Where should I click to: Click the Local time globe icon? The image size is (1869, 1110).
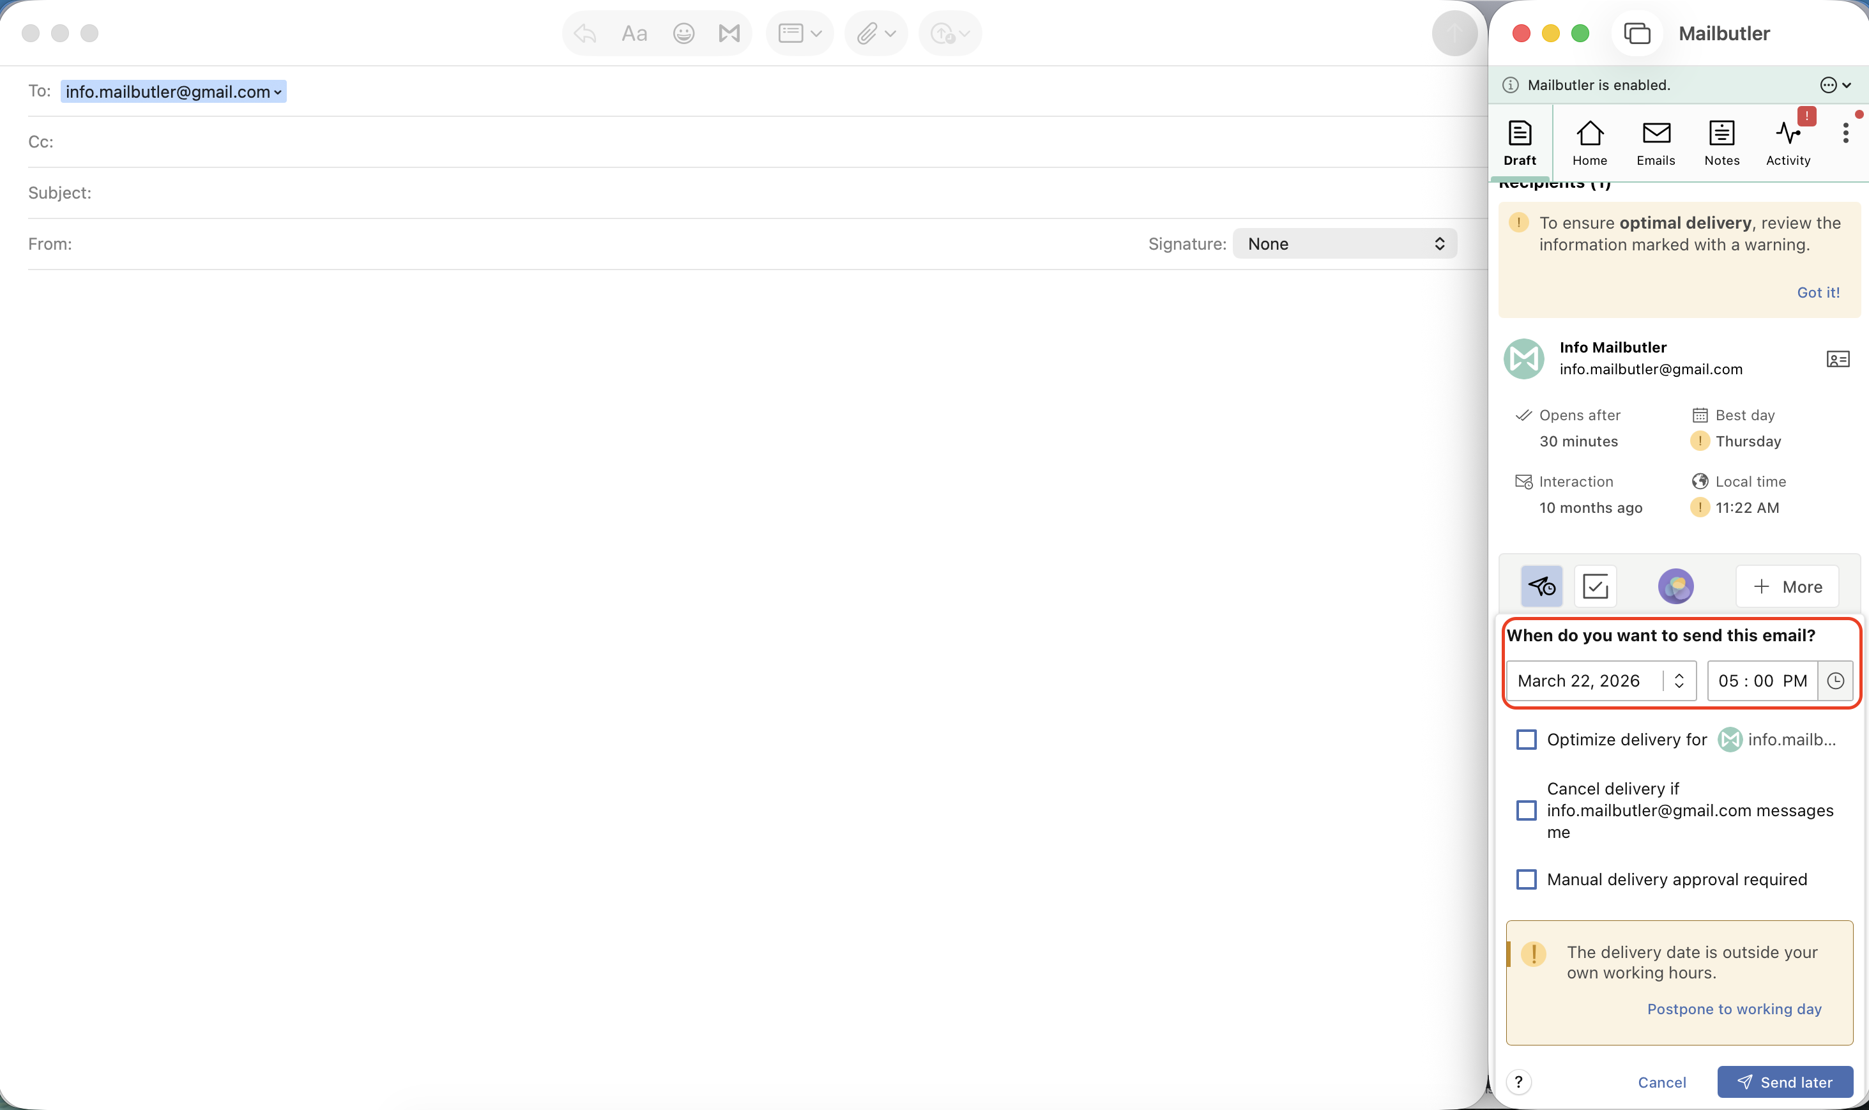[x=1699, y=481]
